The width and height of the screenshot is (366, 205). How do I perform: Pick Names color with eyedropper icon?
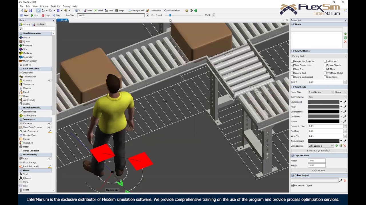tap(345, 121)
